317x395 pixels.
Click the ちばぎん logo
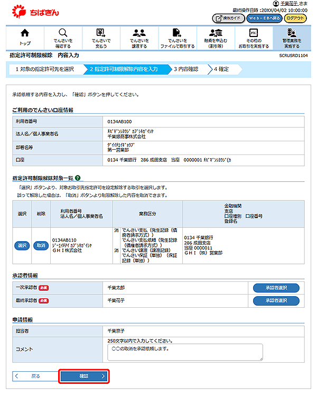pos(35,12)
